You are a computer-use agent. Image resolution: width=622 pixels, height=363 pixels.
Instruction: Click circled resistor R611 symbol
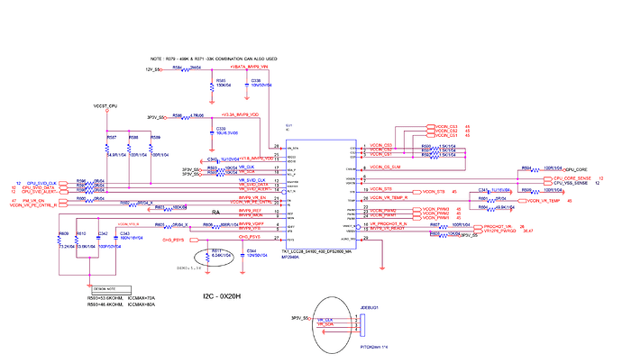point(207,258)
